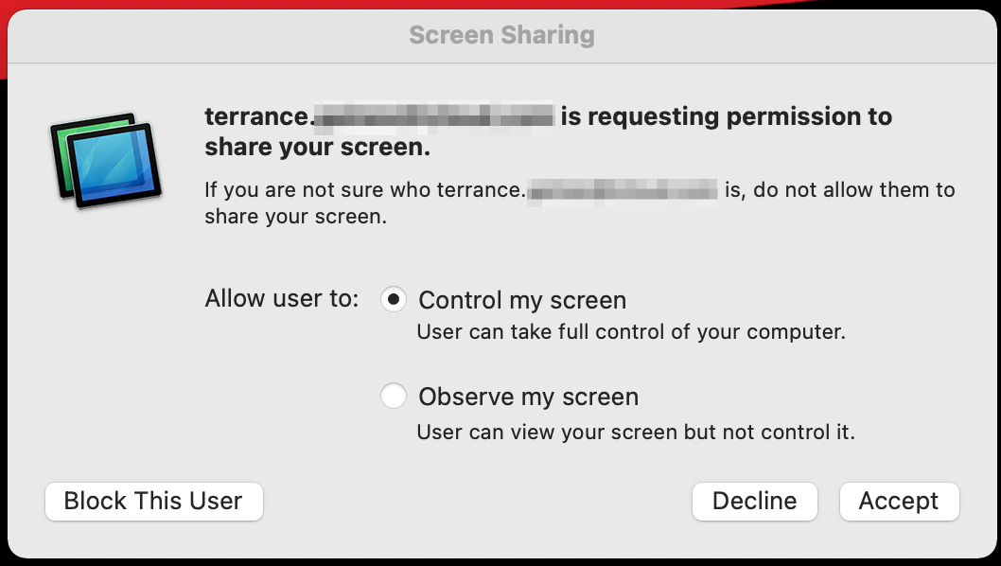Select the Observe my screen radio button
Image resolution: width=1001 pixels, height=566 pixels.
coord(394,396)
